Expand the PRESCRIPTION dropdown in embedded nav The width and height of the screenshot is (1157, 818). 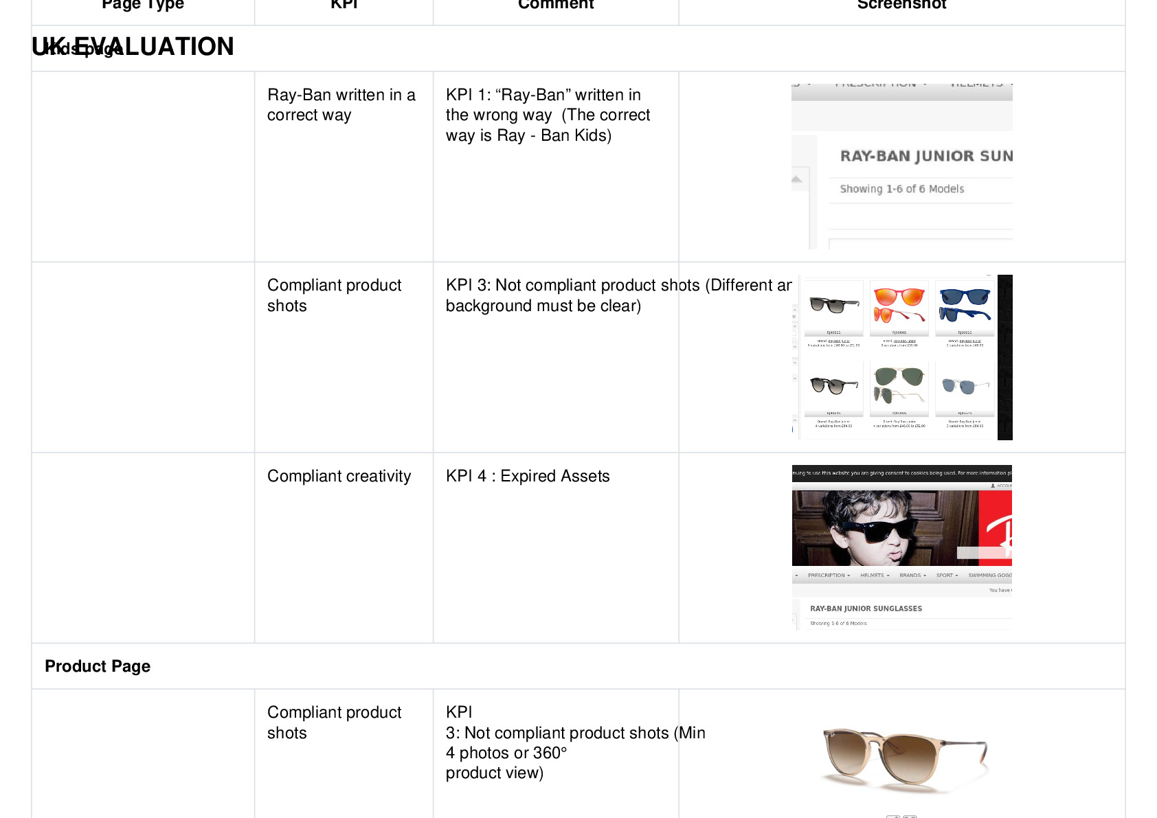(829, 576)
